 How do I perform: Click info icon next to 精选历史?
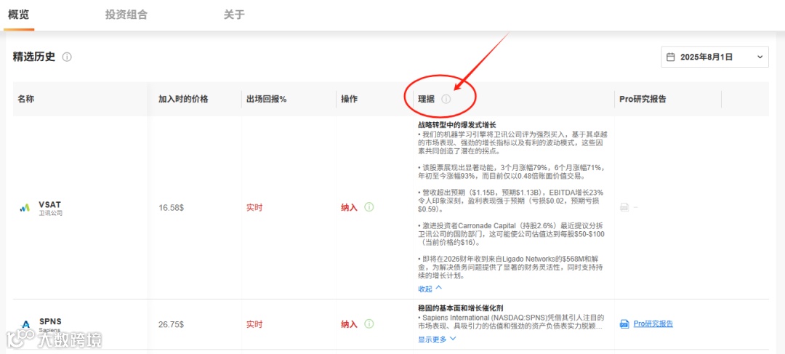pyautogui.click(x=67, y=57)
